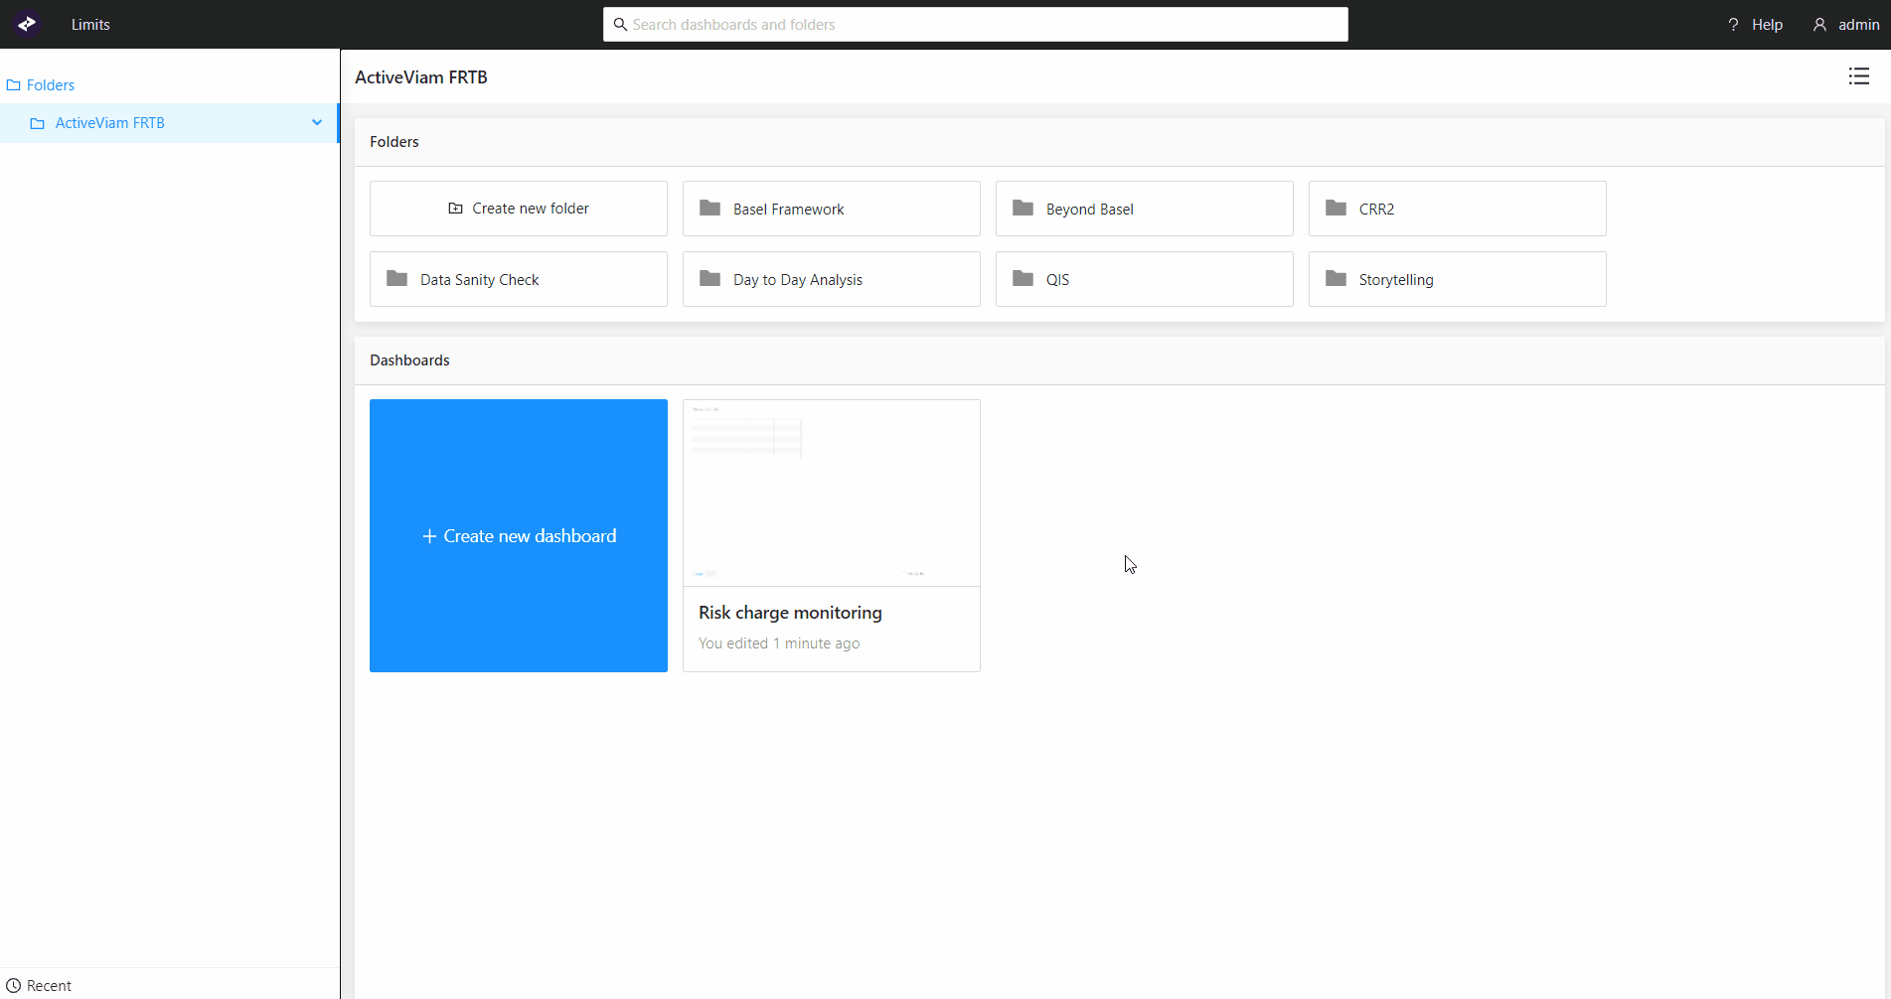Viewport: 1891px width, 999px height.
Task: Click Create new folder button
Action: (519, 209)
